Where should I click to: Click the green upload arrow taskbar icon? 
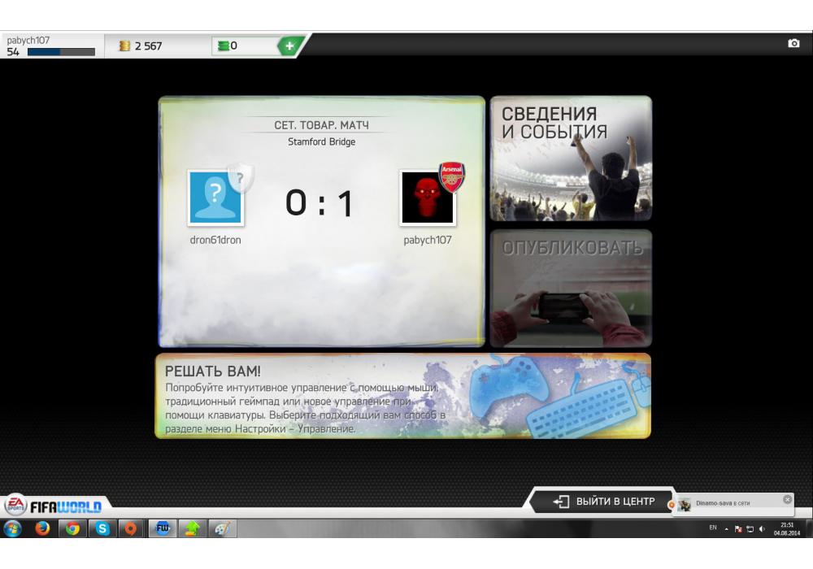(193, 528)
